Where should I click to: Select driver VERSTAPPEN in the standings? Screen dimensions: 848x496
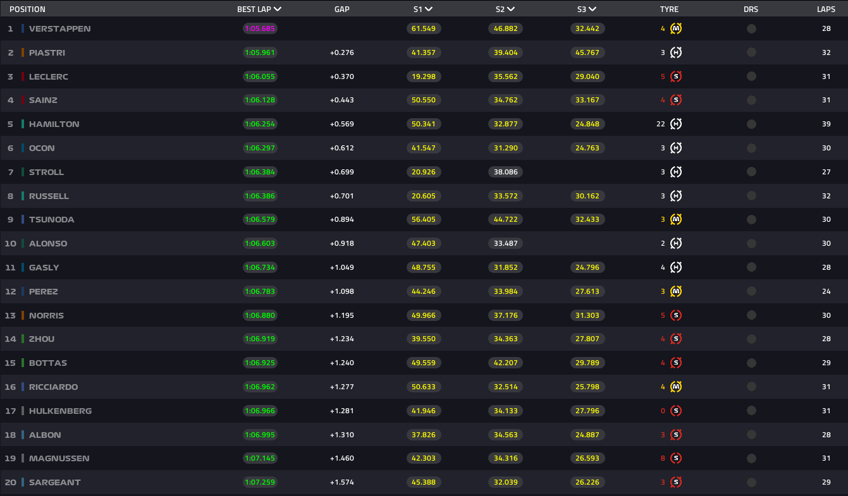[x=61, y=28]
